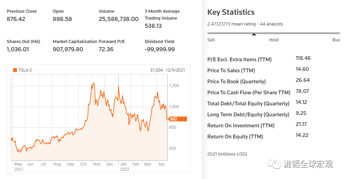Click the orange TSLA.O legend square

(15, 70)
